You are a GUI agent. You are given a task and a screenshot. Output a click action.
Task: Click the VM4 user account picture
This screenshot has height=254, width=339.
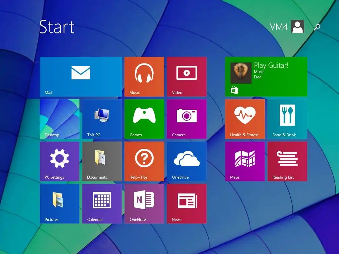pos(298,26)
